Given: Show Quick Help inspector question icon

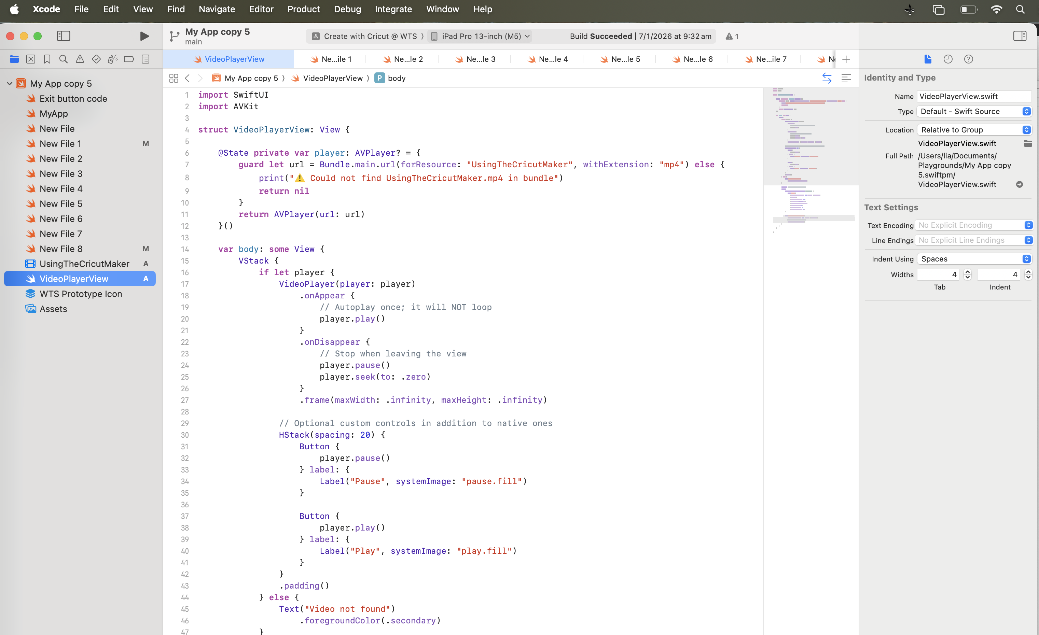Looking at the screenshot, I should tap(968, 59).
